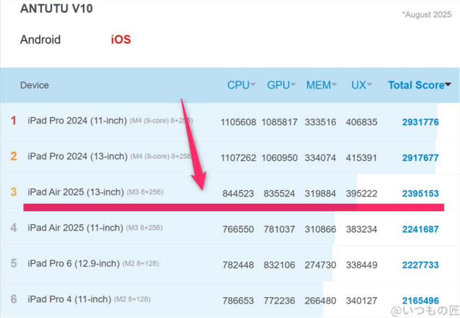Viewport: 460px width, 318px height.
Task: Open iPad Air 2025 (11-inch) entry
Action: tap(75, 228)
